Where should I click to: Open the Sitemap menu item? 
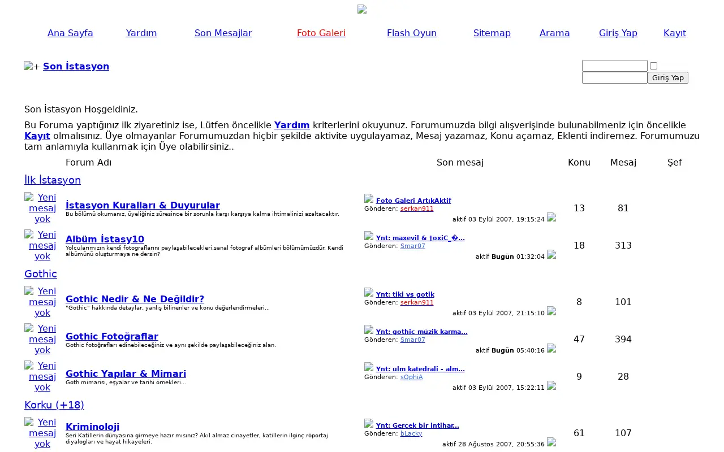tap(492, 33)
